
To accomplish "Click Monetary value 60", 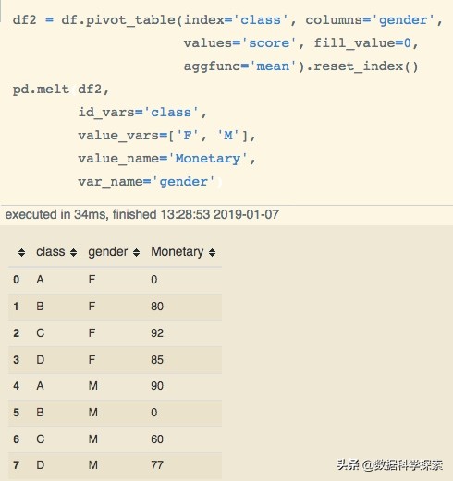I will (157, 439).
